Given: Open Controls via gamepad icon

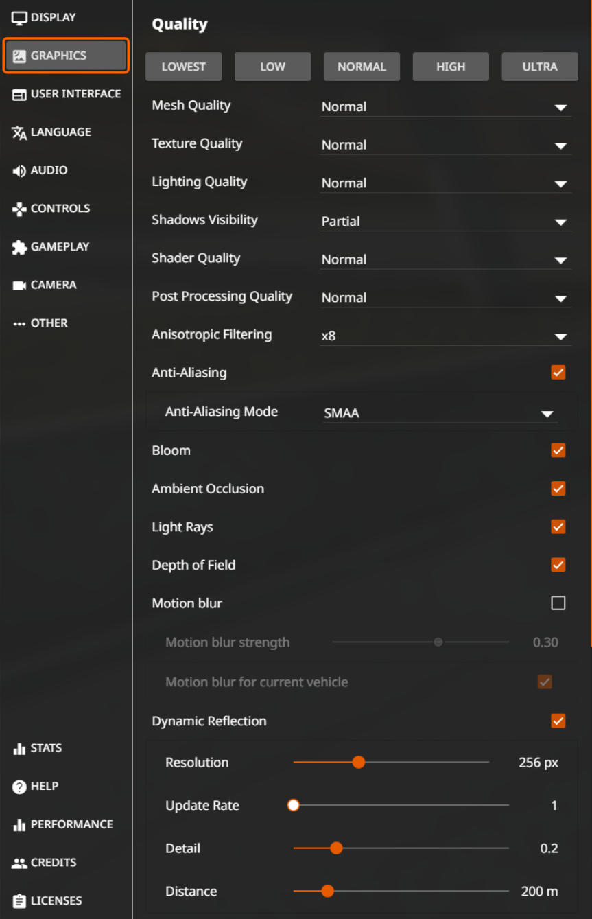Looking at the screenshot, I should [x=19, y=209].
